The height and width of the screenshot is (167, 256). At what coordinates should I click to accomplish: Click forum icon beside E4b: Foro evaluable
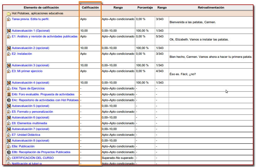point(9,94)
